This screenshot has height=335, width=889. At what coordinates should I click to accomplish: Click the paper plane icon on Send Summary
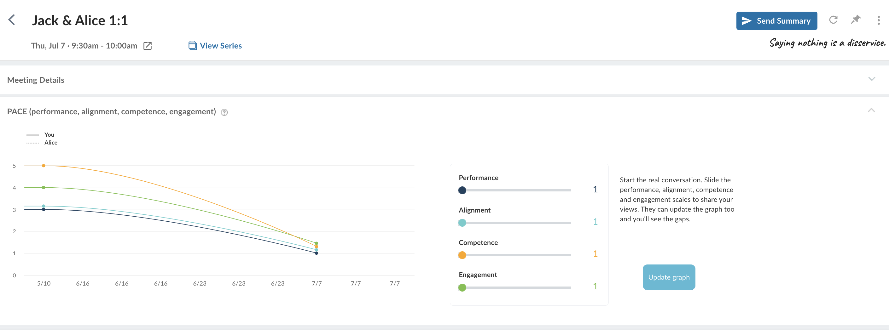click(x=747, y=21)
